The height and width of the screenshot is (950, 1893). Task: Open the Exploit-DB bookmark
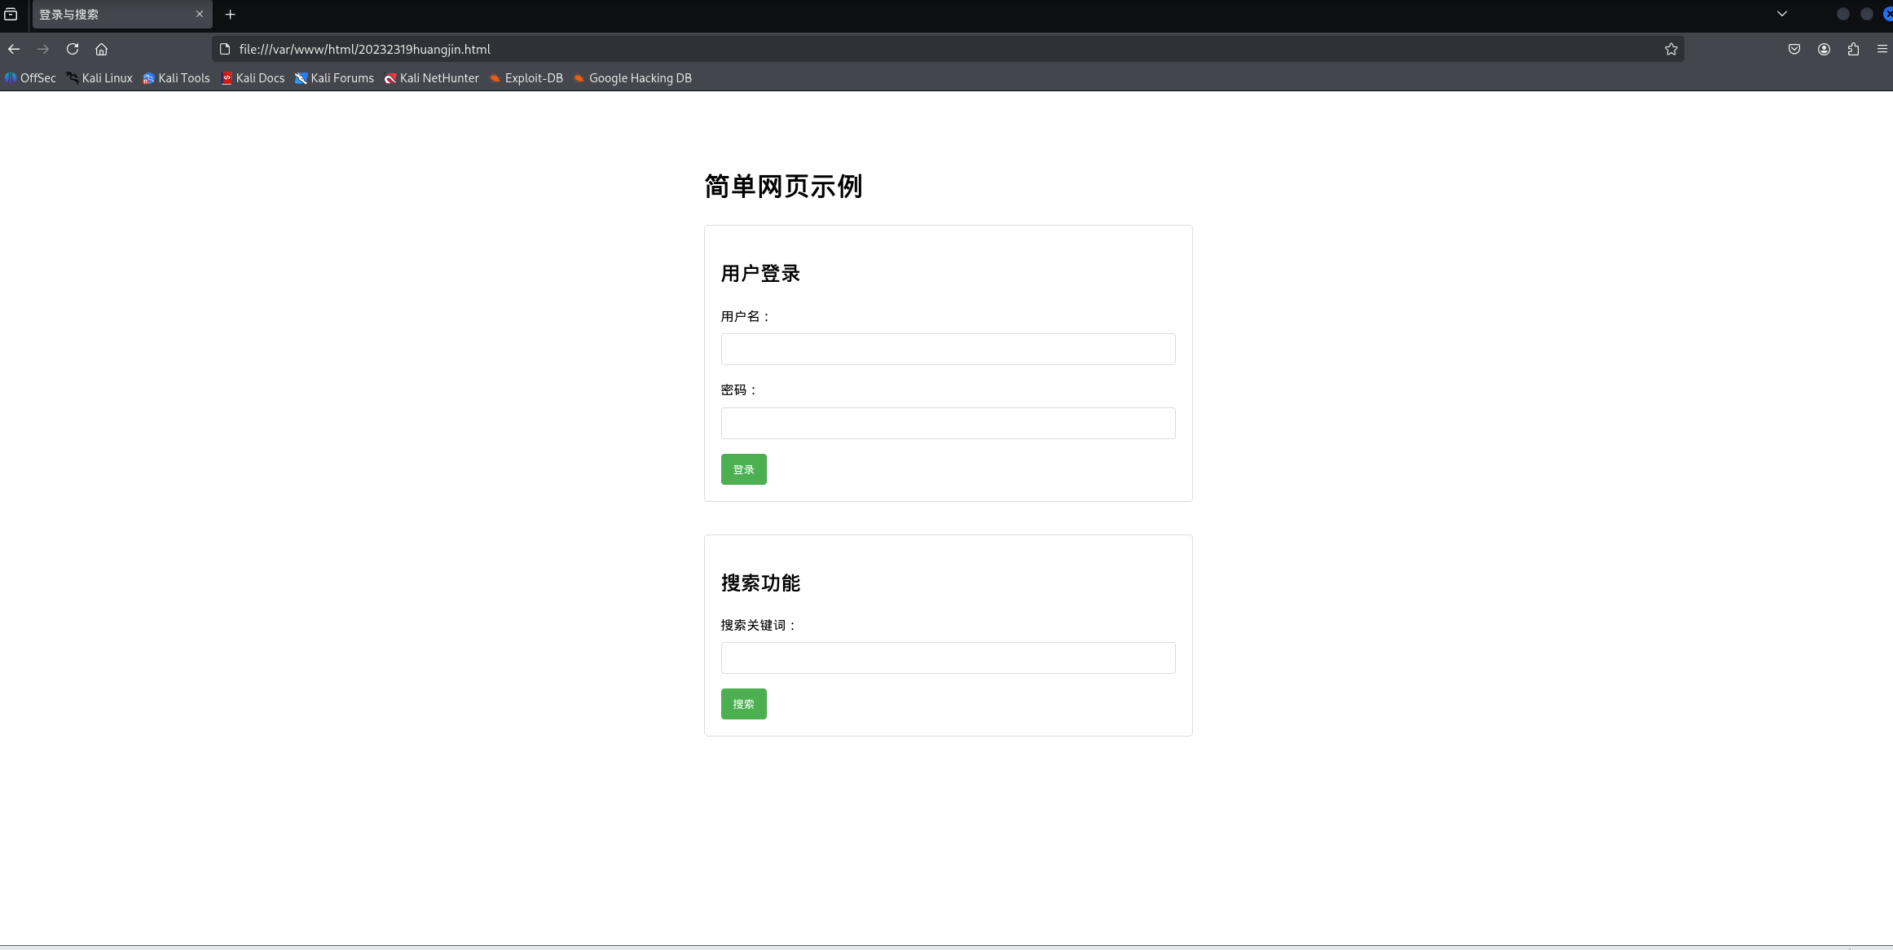click(526, 78)
